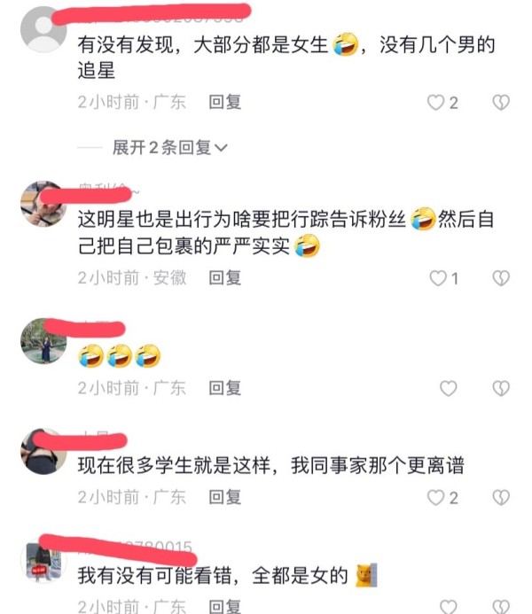Dislike the three laughing emoji comment
532x614 pixels.
pyautogui.click(x=501, y=388)
